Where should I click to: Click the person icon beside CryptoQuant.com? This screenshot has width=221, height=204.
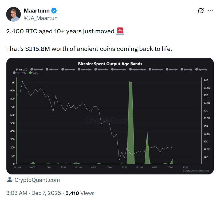pos(10,180)
